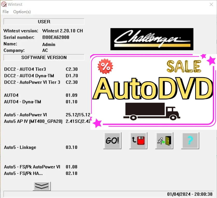Click the date/time '01/04/2024 - 20:00:38'

click(190, 194)
